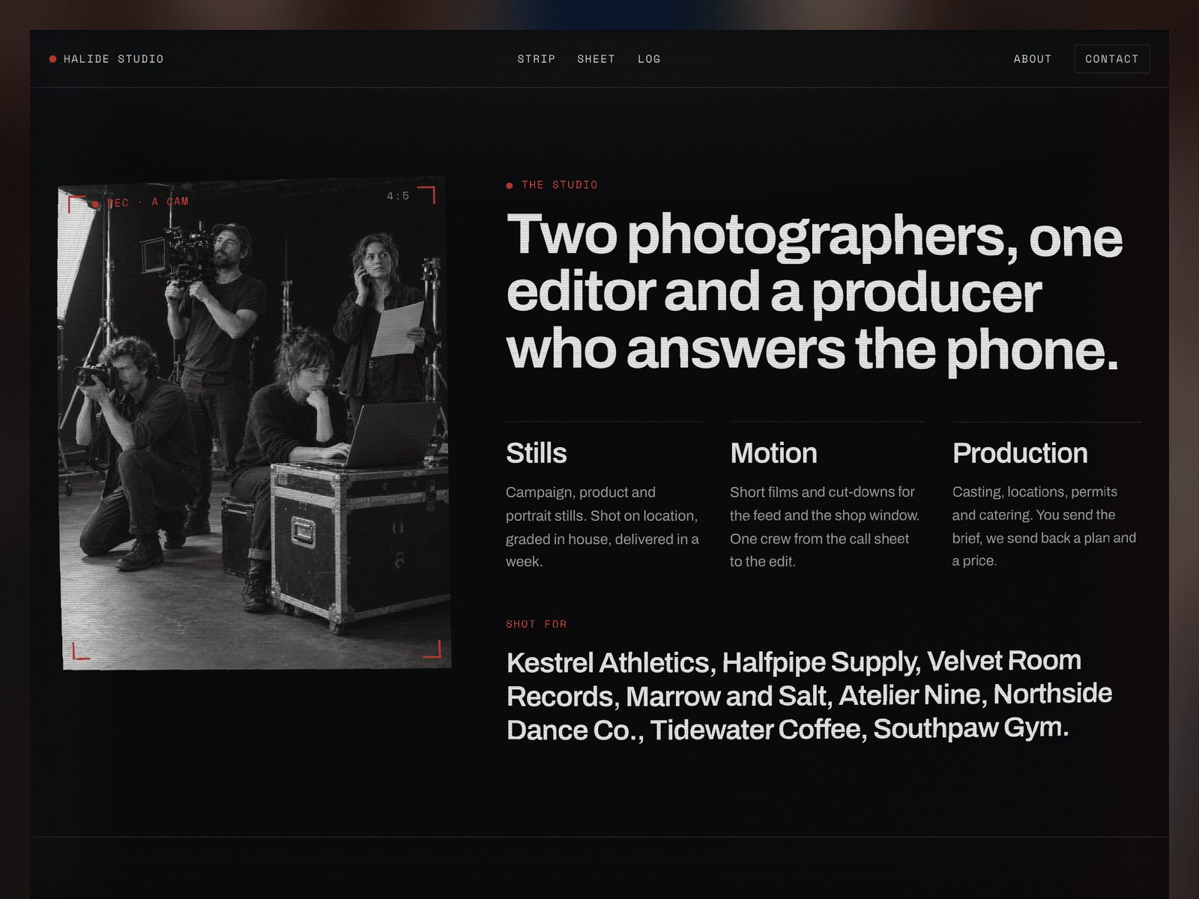Screen dimensions: 1199x899
Task: Click the Casting, locations, permits paragraph
Action: 1044,526
